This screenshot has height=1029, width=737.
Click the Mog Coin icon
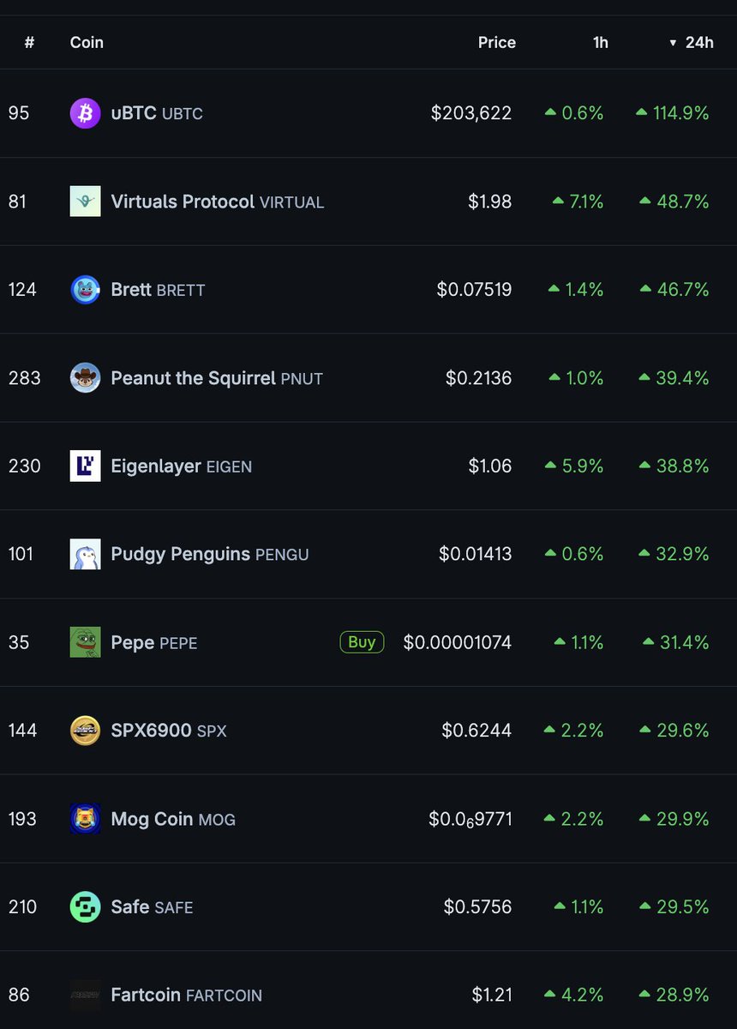(x=85, y=819)
